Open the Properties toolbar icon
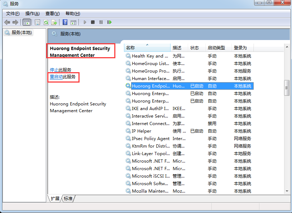Image resolution: width=292 pixels, height=213 pixels. pos(37,22)
